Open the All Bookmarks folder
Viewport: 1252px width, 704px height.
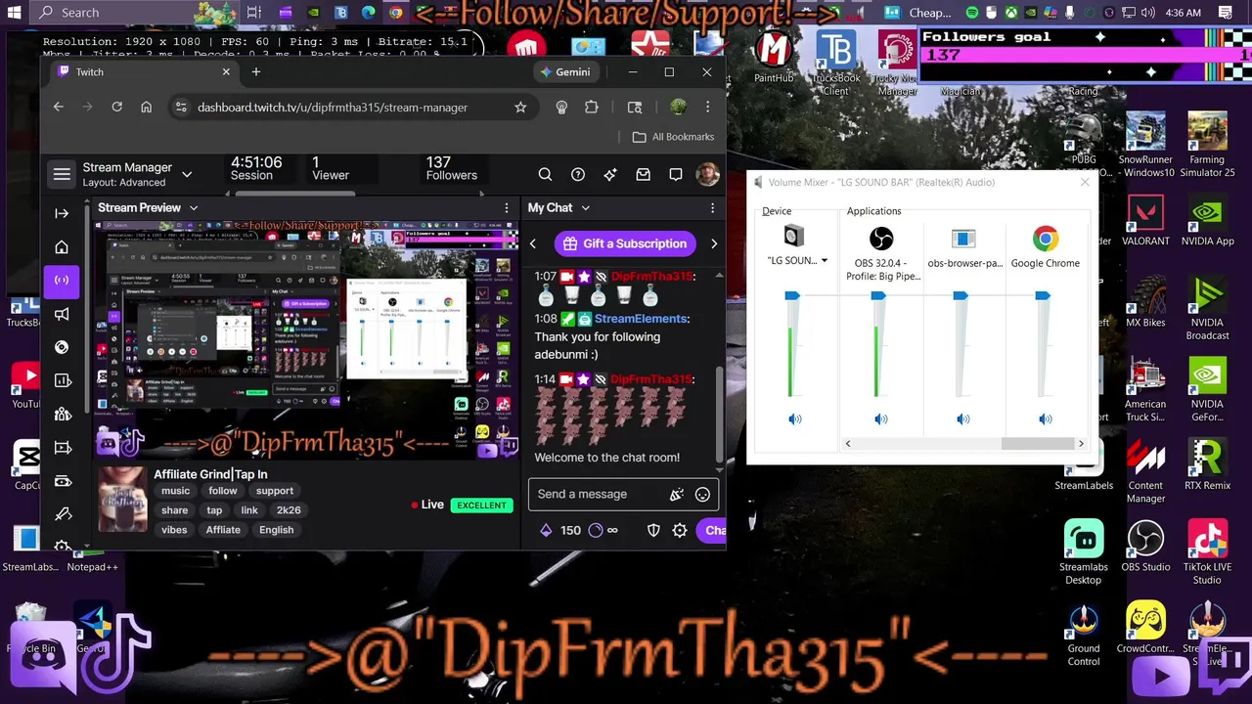(673, 137)
